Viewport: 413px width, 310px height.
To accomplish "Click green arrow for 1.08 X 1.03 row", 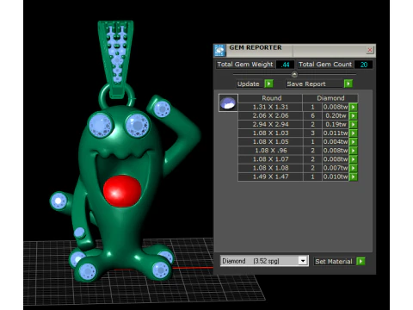I will (354, 133).
